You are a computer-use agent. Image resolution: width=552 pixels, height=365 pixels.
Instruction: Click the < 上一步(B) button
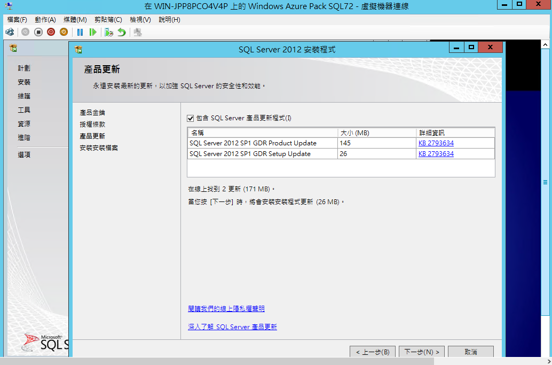click(373, 352)
